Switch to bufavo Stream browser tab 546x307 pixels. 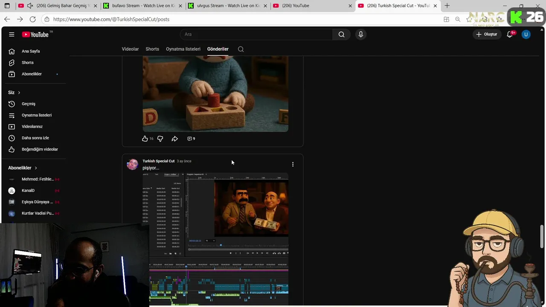point(143,6)
